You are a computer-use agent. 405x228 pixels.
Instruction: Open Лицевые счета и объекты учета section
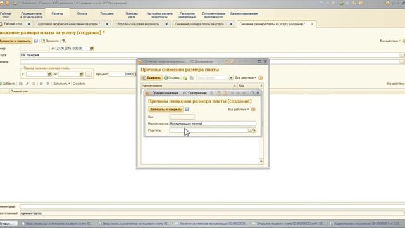coord(32,15)
